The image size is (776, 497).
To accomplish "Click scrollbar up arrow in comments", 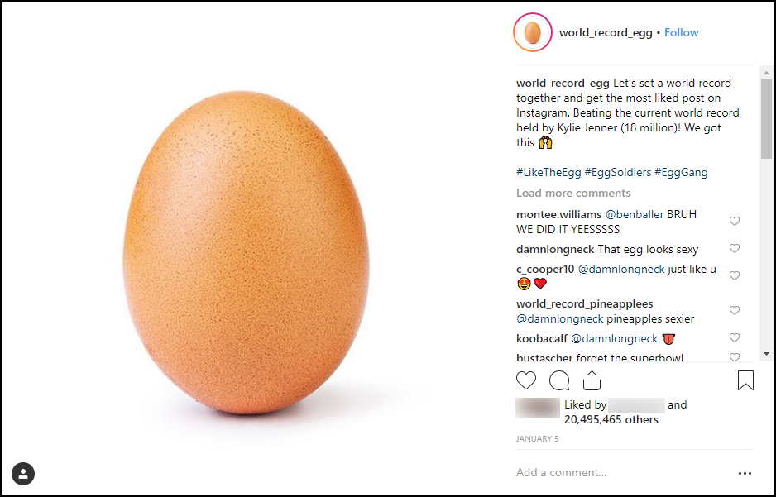I will click(x=767, y=73).
